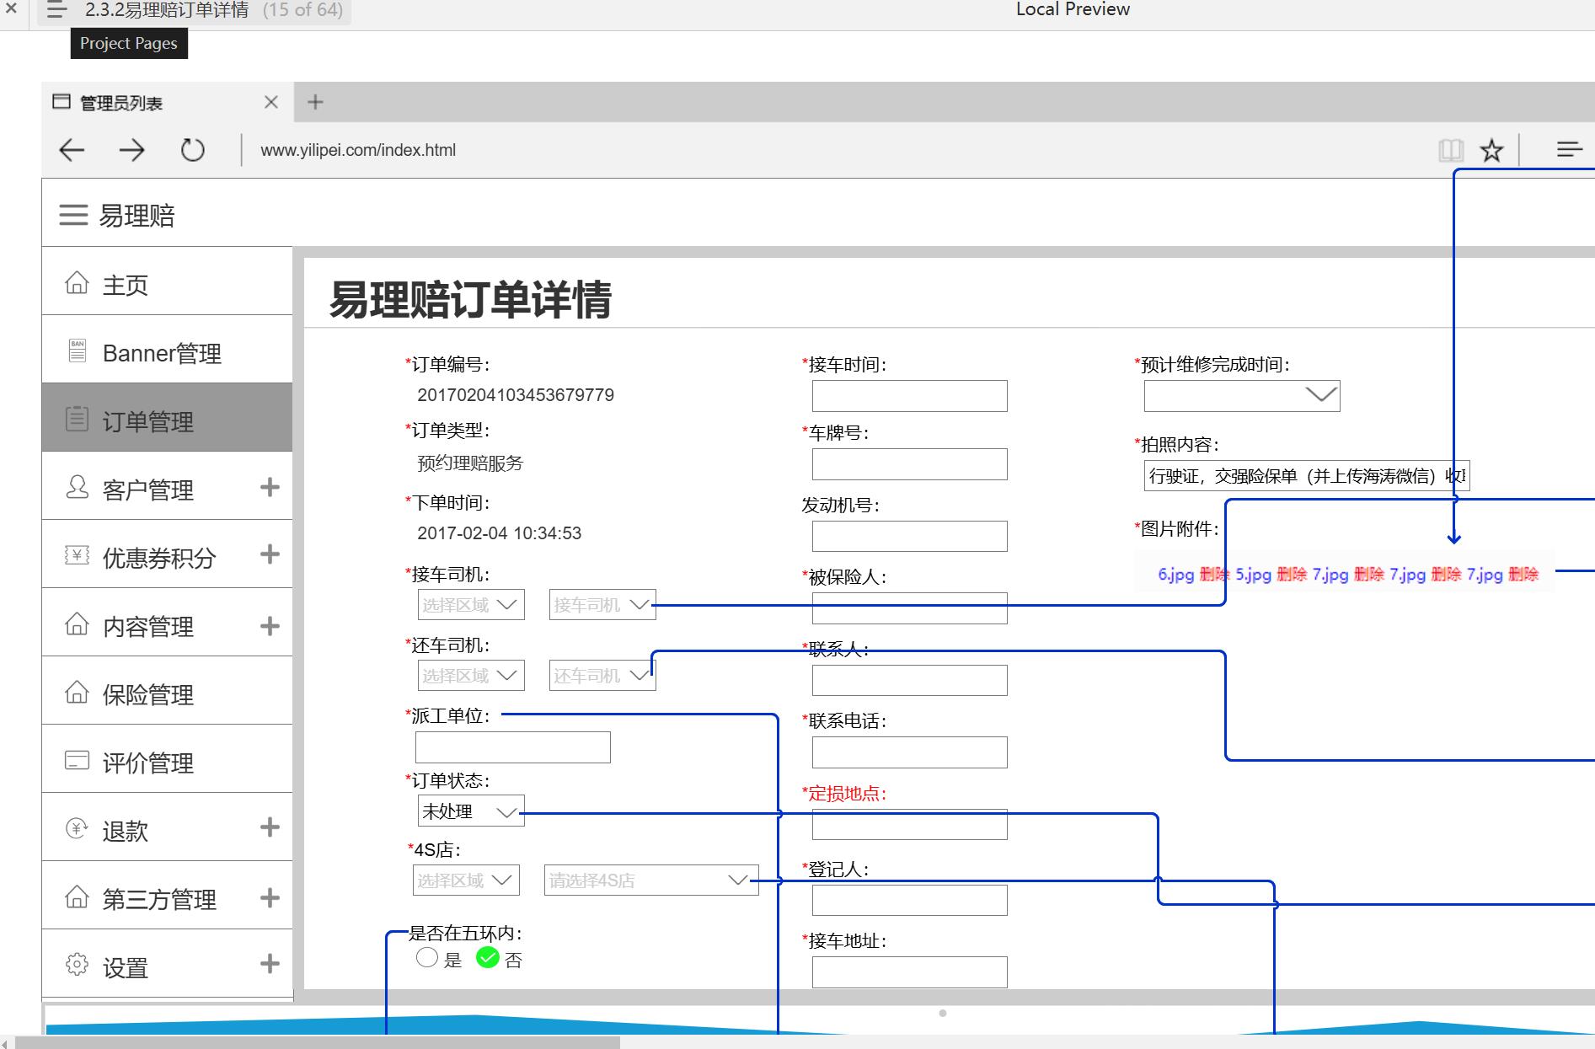Expand 退款 with its plus sign
1595x1049 pixels.
pos(270,827)
